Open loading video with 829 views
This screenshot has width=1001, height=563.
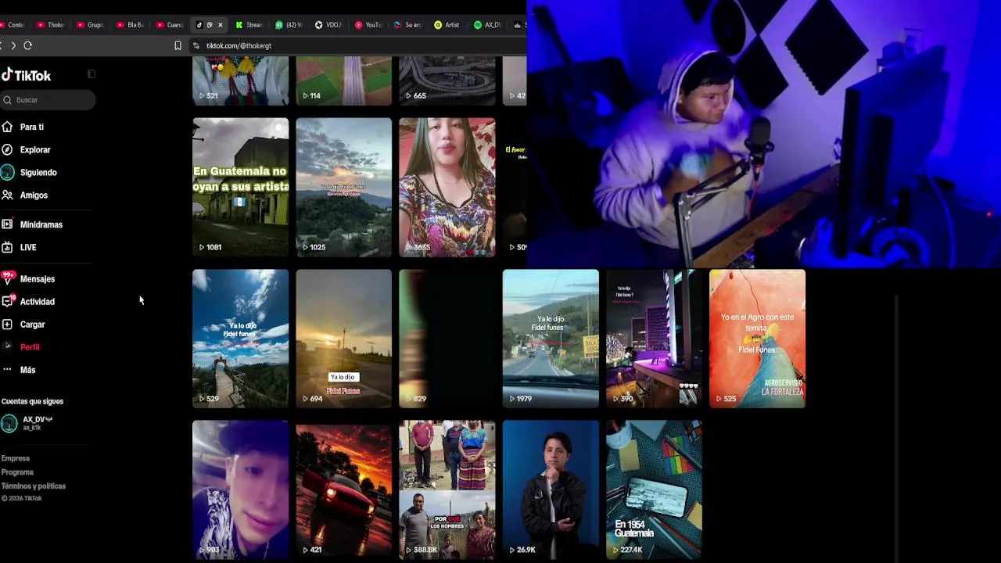coord(447,339)
